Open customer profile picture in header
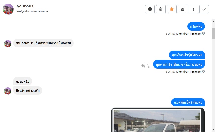215x133 pixels. (x=8, y=9)
